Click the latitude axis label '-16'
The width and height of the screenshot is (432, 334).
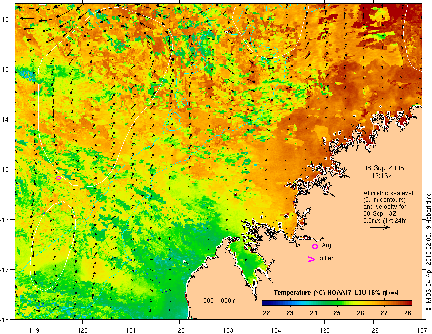pyautogui.click(x=5, y=220)
